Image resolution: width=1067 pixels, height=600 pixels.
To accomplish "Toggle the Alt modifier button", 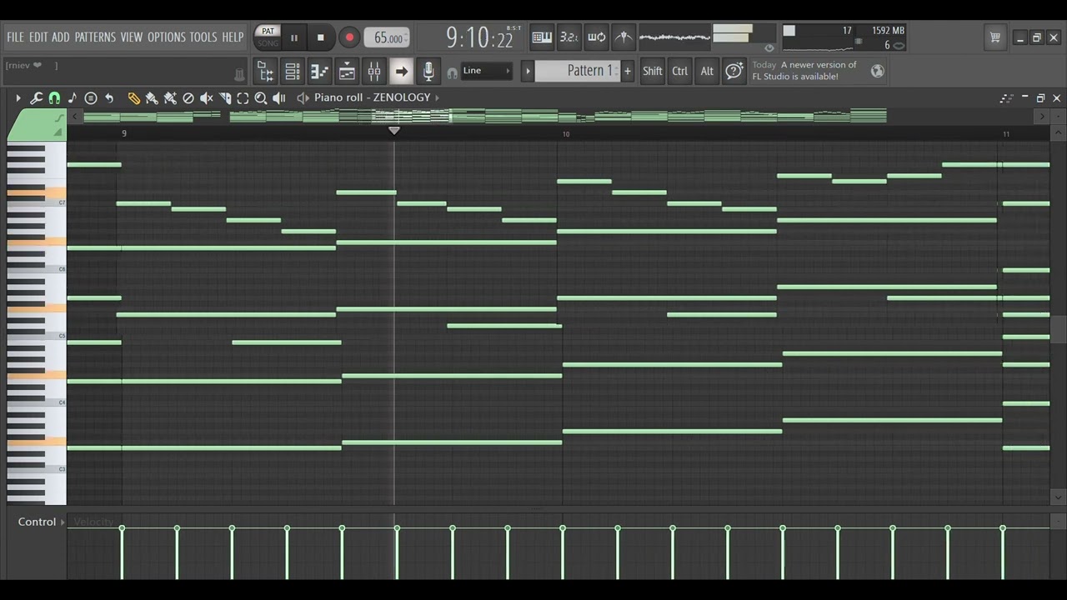I will 707,71.
